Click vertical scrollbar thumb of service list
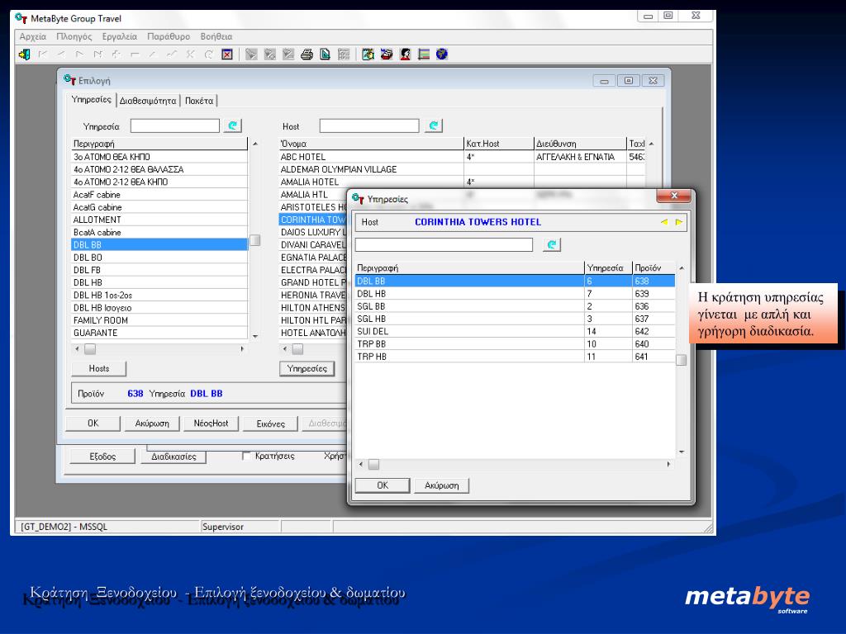This screenshot has height=634, width=846. click(255, 240)
